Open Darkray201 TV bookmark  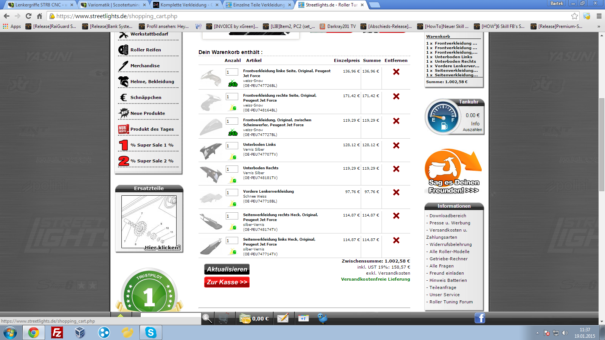pyautogui.click(x=338, y=26)
